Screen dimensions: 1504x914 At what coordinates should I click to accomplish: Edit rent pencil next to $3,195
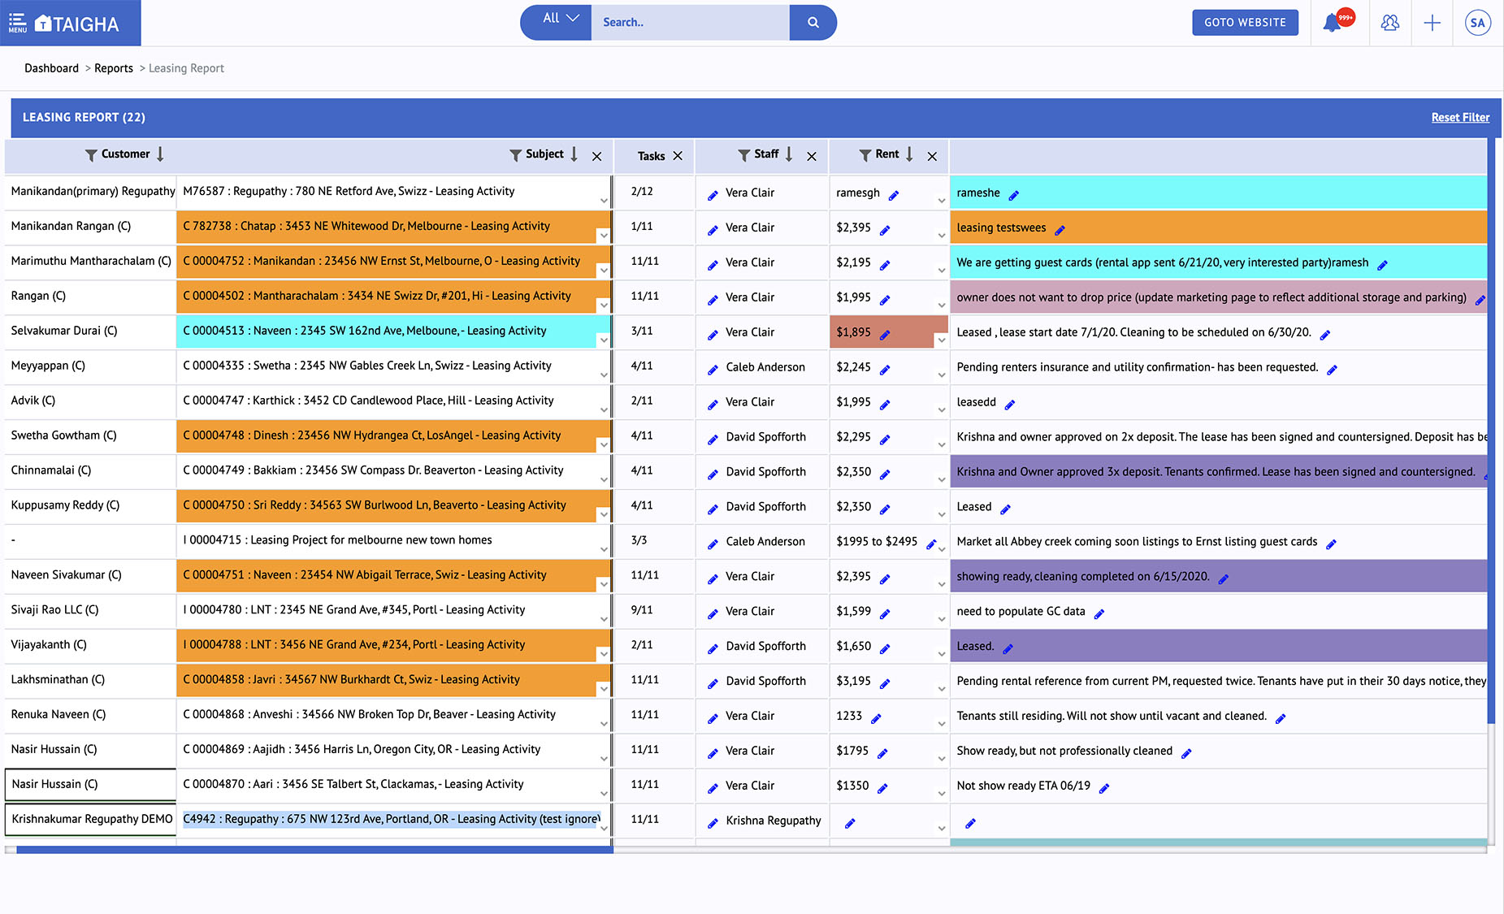click(x=885, y=683)
